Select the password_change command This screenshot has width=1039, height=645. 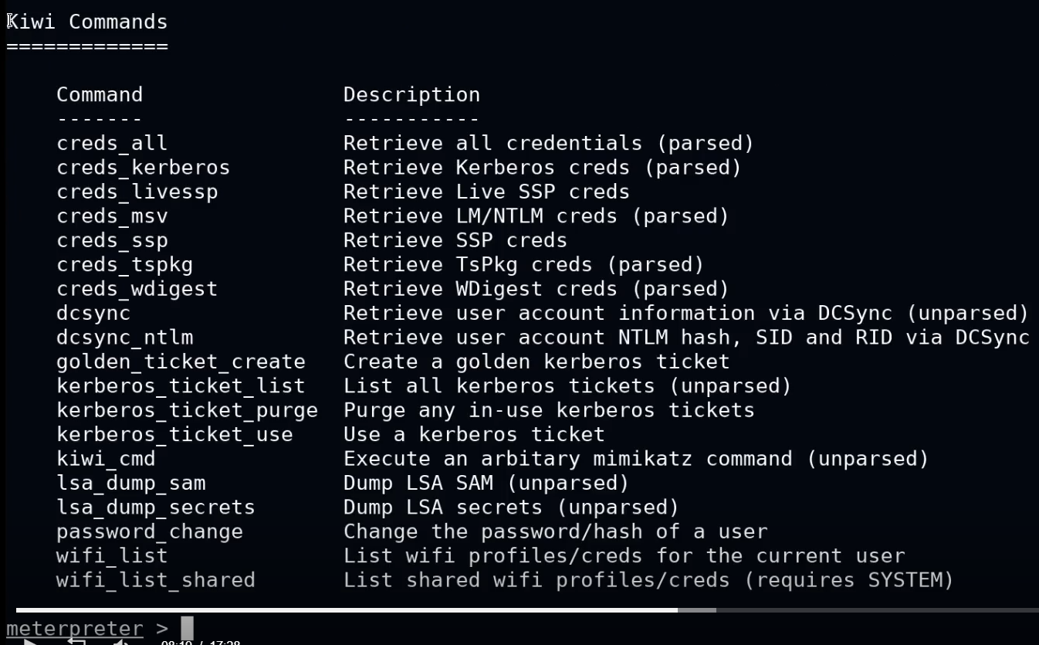pos(150,532)
